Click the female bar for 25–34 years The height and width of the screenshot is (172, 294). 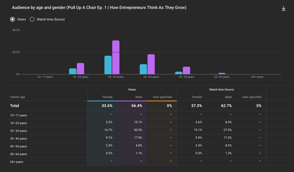pyautogui.click(x=108, y=65)
